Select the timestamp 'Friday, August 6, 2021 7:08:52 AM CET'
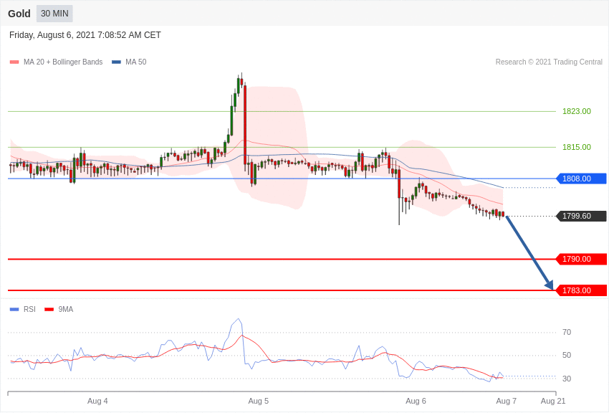609x413 pixels. pos(85,35)
